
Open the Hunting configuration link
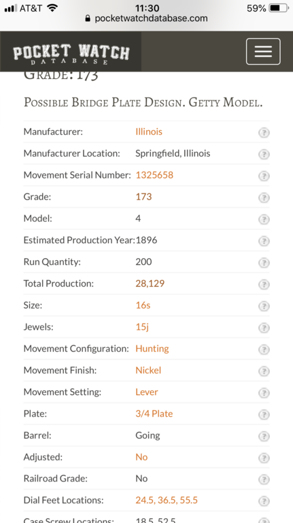click(x=152, y=348)
